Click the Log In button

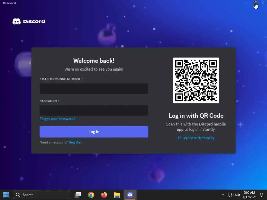coord(94,132)
